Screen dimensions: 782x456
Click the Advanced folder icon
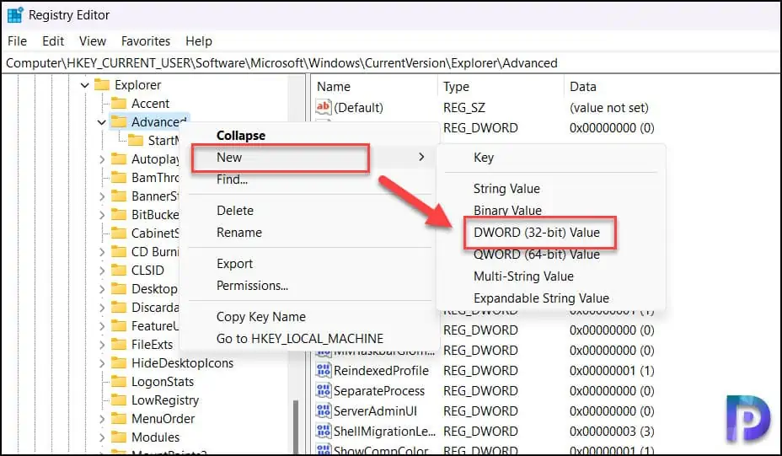(119, 121)
